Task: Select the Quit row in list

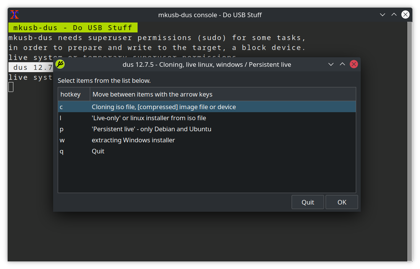Action: click(x=98, y=151)
